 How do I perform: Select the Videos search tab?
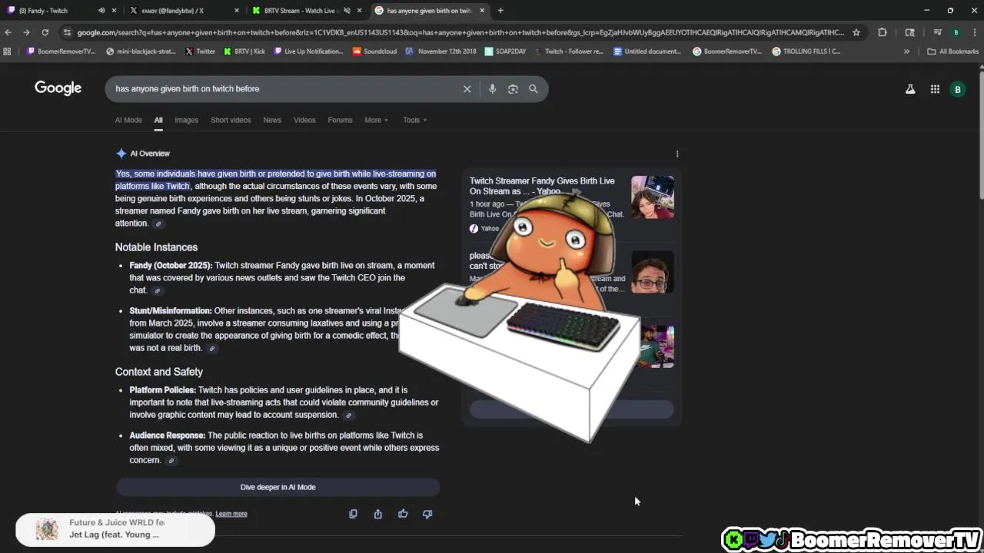coord(304,120)
